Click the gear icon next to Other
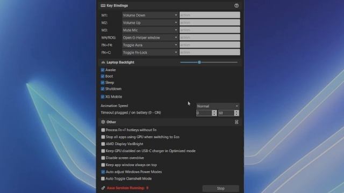344x193 pixels. 103,122
